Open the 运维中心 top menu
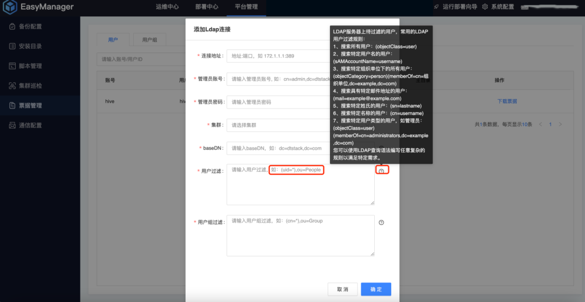This screenshot has height=302, width=585. coord(167,7)
